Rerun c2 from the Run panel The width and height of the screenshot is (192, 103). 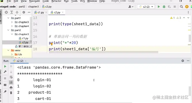click(5, 66)
